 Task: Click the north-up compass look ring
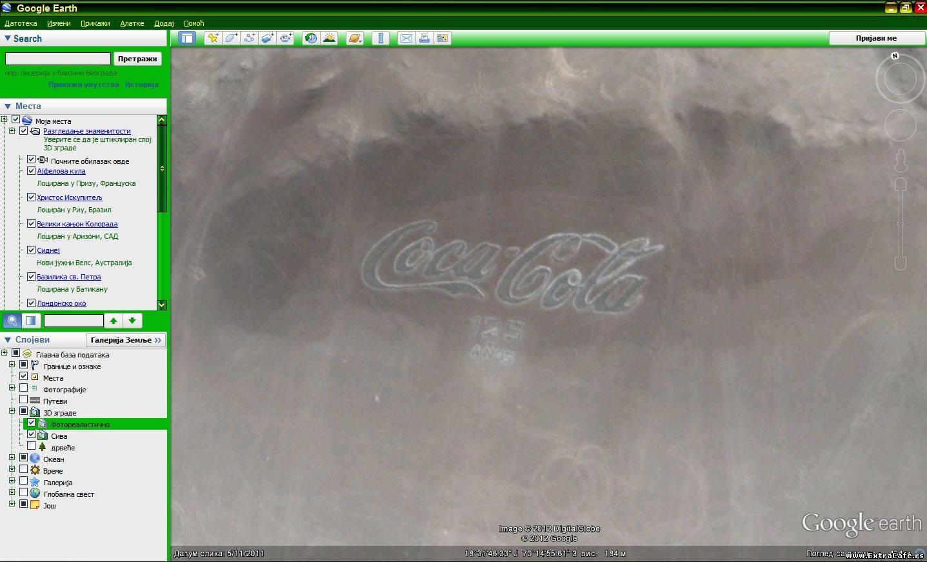900,79
